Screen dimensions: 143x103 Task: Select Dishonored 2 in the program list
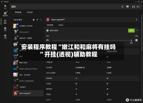point(28,32)
